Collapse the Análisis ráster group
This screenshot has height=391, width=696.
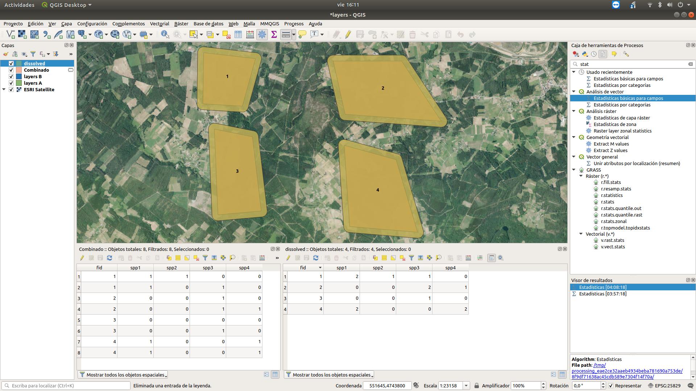pos(574,111)
